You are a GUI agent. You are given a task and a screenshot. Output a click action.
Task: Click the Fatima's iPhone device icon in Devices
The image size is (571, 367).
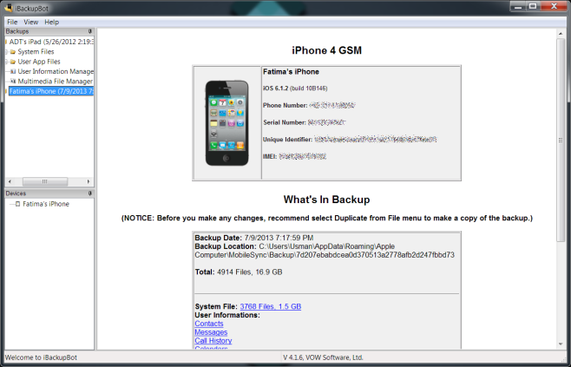(x=17, y=204)
